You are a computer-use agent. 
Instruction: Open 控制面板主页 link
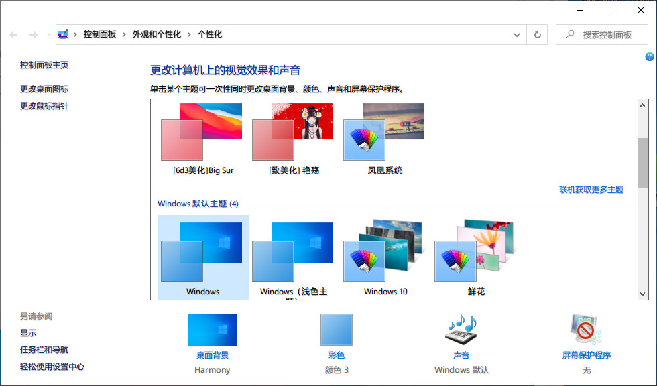point(44,65)
